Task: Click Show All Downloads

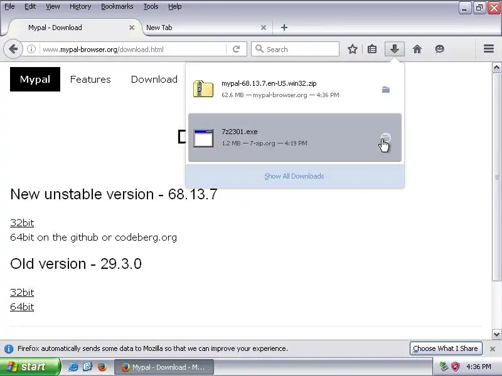Action: click(294, 176)
